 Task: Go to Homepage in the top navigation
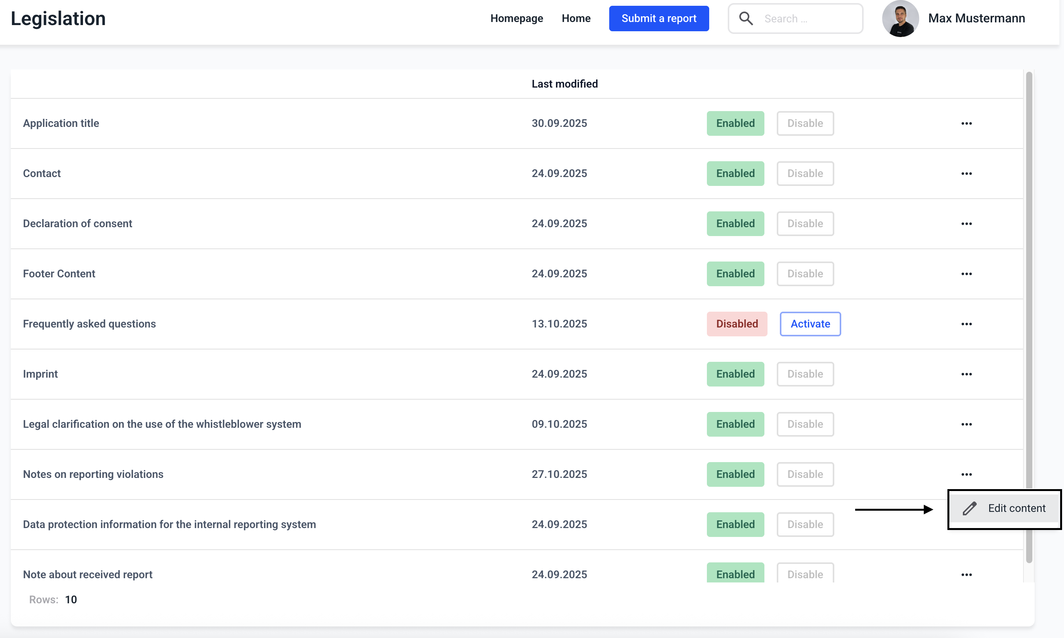coord(516,19)
